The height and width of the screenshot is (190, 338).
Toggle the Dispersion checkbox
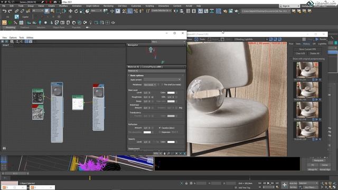point(159,132)
